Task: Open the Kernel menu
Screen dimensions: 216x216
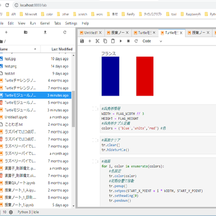Action: tap(45, 23)
